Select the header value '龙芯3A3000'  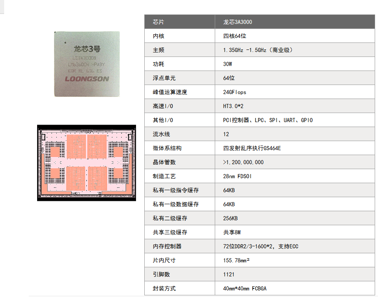coord(237,22)
